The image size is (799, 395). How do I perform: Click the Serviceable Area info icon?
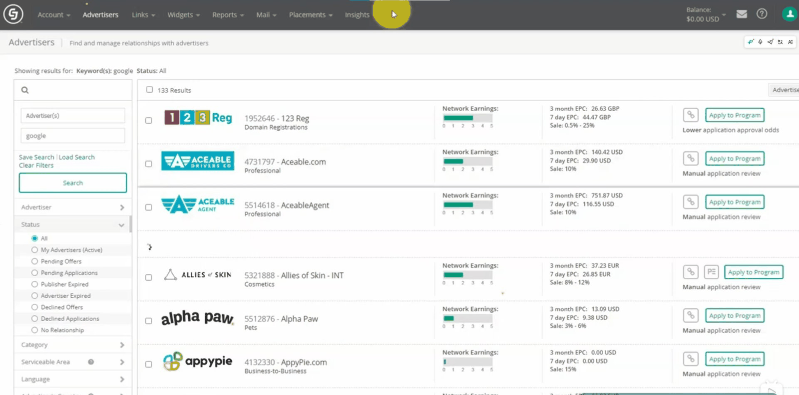click(x=91, y=362)
